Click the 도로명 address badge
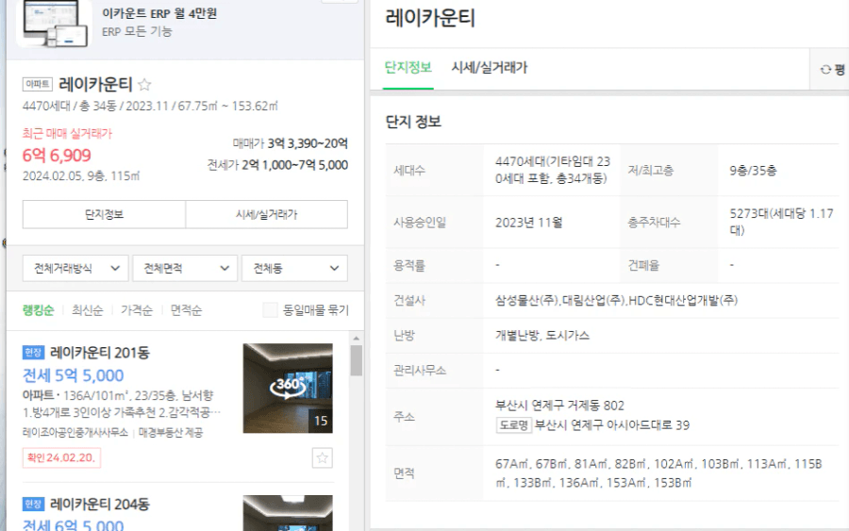Screen dimensions: 849x531 click(513, 425)
